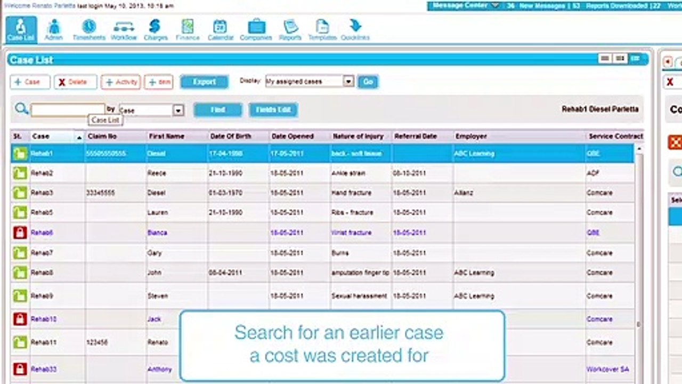
Task: Open the Companies briefcase icon
Action: click(x=256, y=29)
